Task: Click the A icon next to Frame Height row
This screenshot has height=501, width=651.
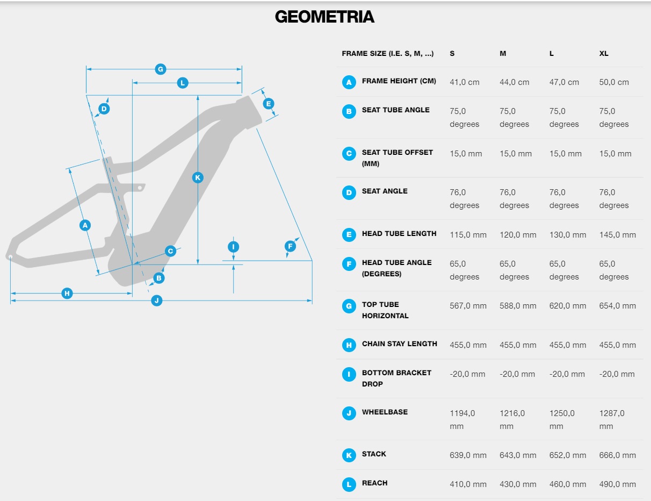Action: coord(349,82)
